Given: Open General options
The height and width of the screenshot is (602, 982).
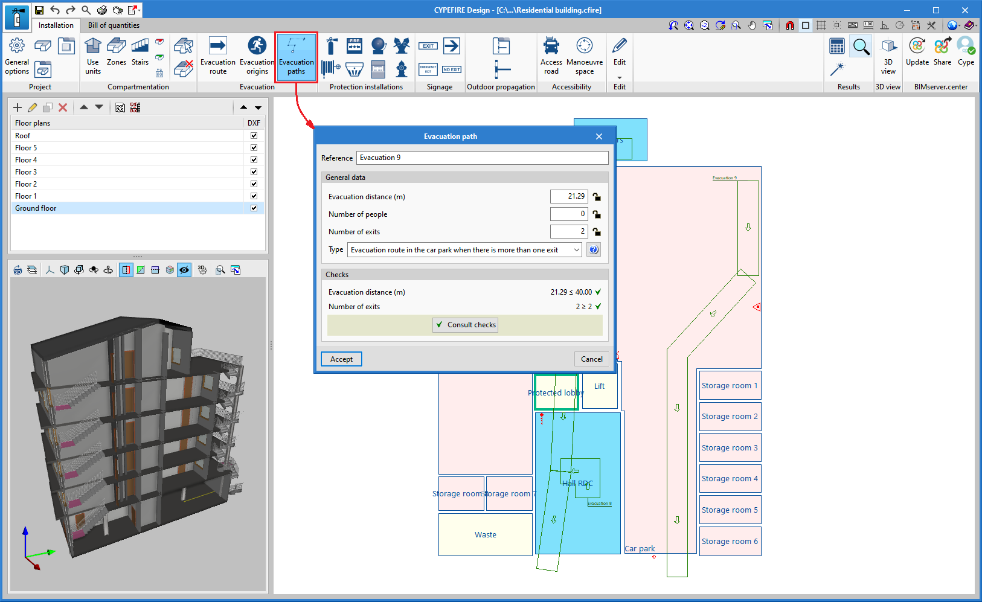Looking at the screenshot, I should coord(17,56).
